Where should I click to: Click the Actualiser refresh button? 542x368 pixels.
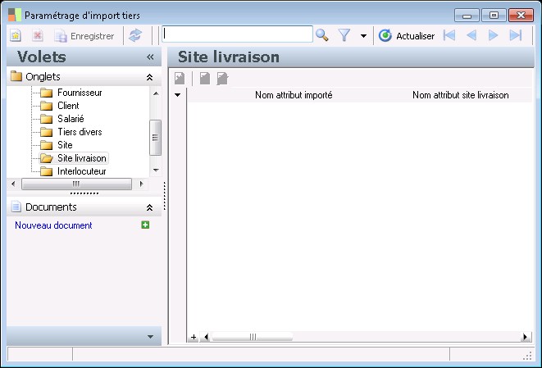click(407, 35)
